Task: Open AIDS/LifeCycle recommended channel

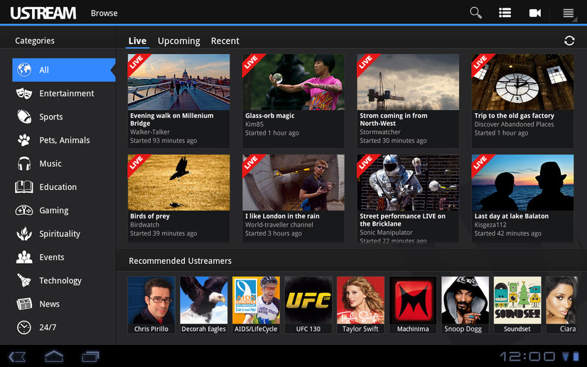Action: (256, 305)
